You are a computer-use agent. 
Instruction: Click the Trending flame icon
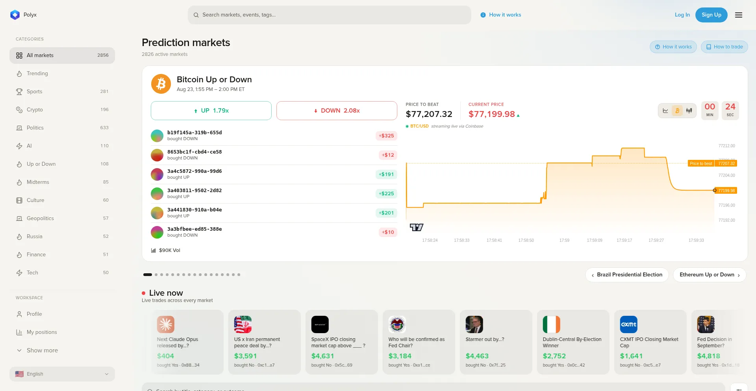(19, 74)
